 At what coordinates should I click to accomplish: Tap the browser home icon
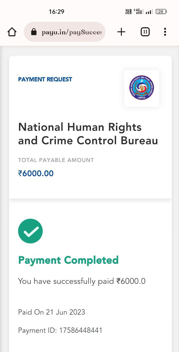[x=12, y=32]
